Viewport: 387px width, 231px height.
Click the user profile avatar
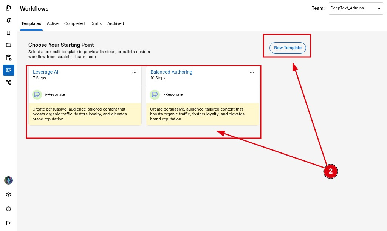(x=8, y=180)
